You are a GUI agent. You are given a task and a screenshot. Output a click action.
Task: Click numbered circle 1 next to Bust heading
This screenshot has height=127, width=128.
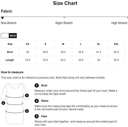click(36, 85)
